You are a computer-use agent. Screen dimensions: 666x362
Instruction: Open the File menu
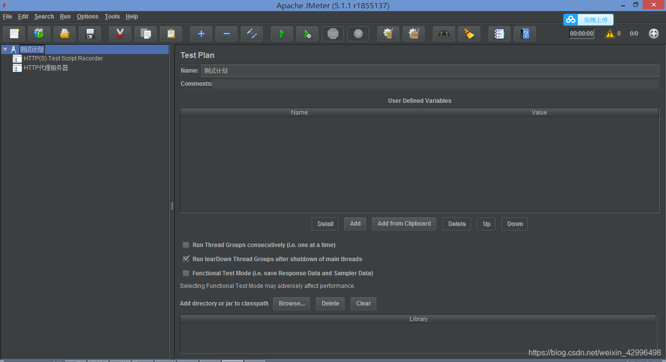(7, 17)
